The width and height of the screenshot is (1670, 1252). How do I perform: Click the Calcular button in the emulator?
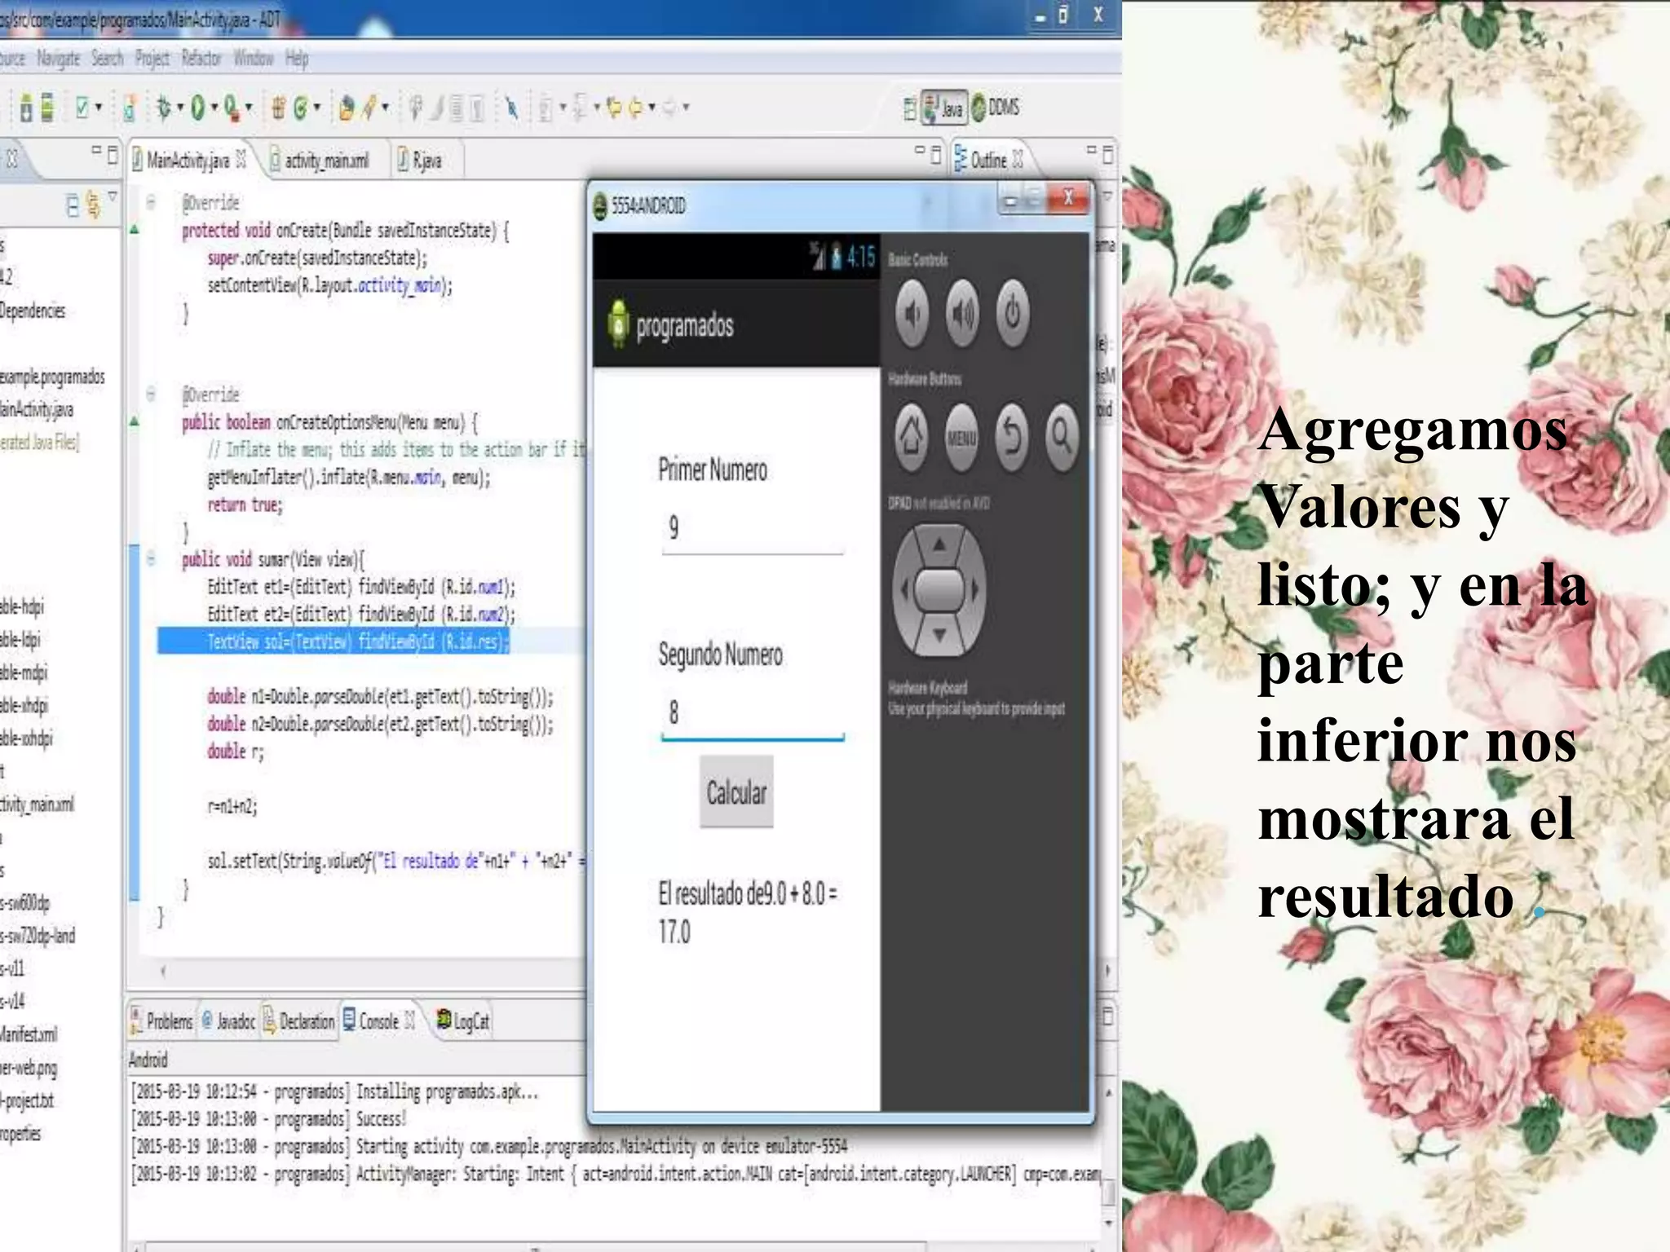736,792
